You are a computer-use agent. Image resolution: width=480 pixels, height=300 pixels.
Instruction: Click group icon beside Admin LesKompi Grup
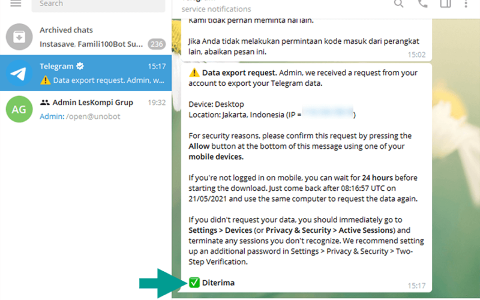[x=44, y=103]
